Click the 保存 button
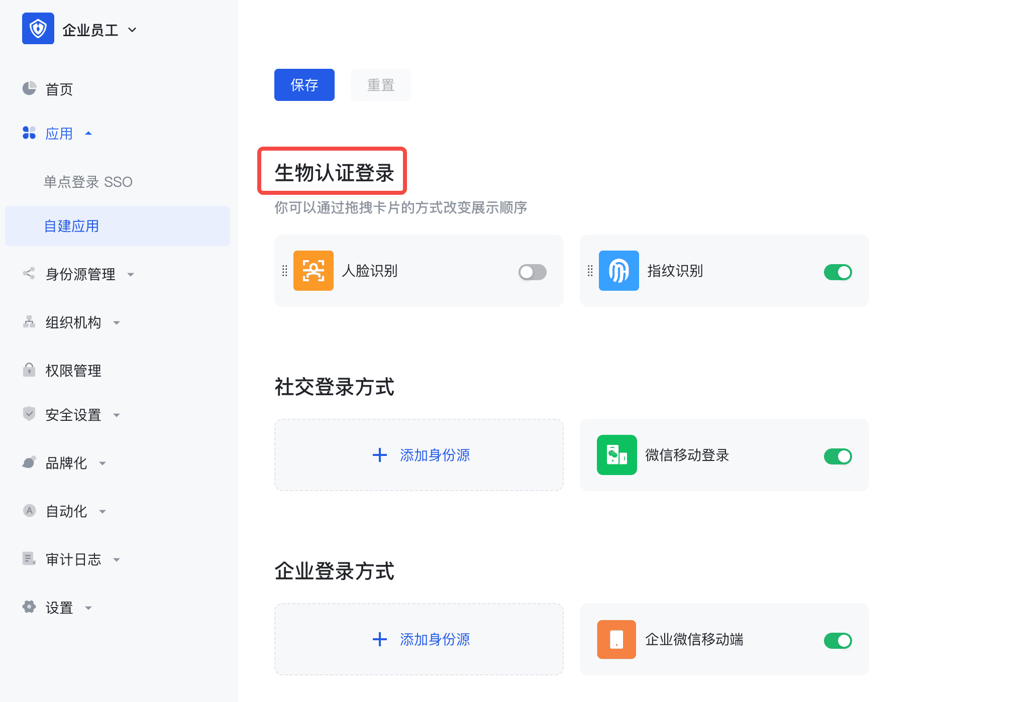The image size is (1034, 702). click(304, 85)
